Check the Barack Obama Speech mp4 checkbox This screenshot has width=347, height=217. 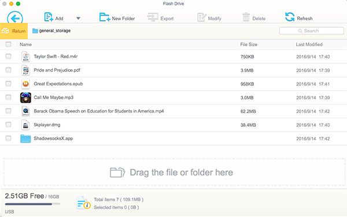point(9,111)
